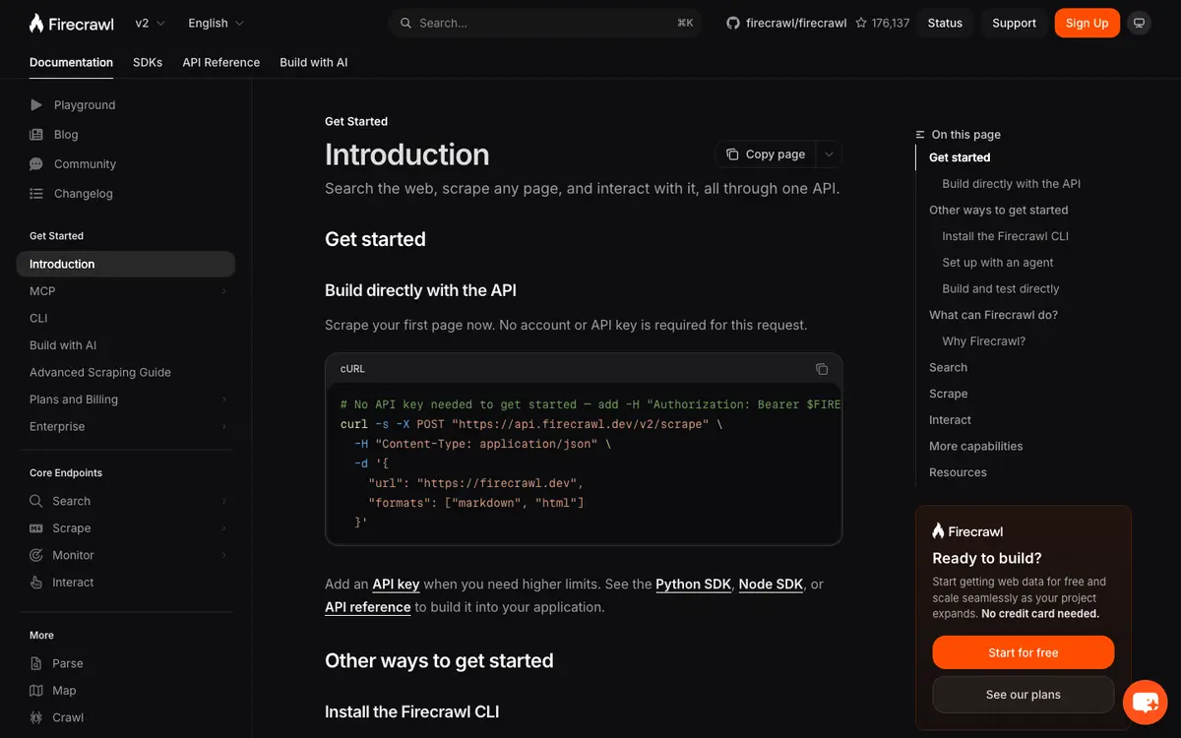This screenshot has width=1181, height=738.
Task: Click the Monitor endpoint icon
Action: pyautogui.click(x=36, y=555)
